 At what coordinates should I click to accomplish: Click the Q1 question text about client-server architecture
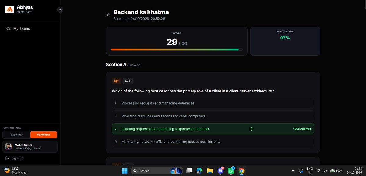pyautogui.click(x=193, y=91)
